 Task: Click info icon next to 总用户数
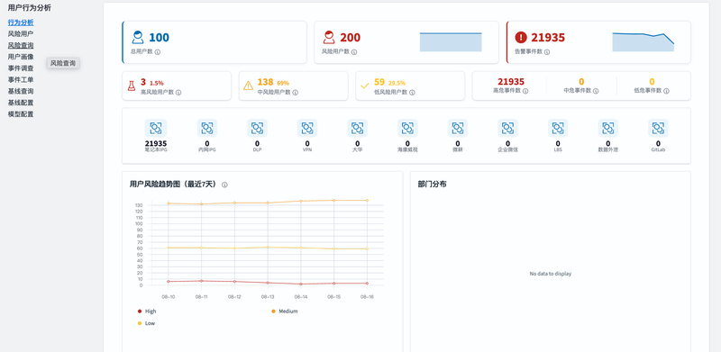coord(158,52)
